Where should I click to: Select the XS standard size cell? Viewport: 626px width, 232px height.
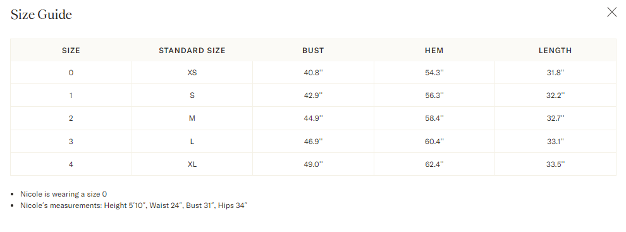tap(192, 73)
